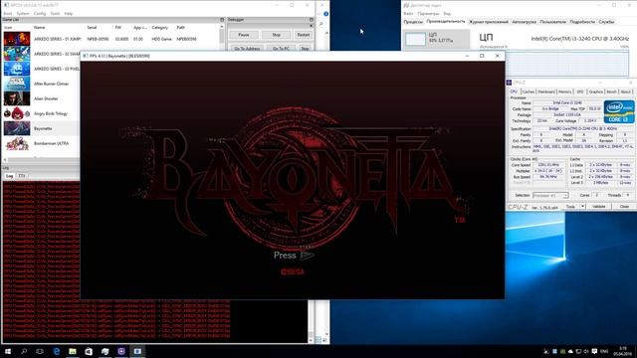Switch to the TTY tab
The width and height of the screenshot is (637, 358).
click(x=22, y=176)
